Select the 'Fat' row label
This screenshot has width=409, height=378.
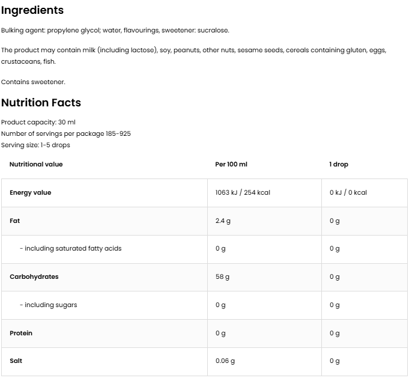coord(15,221)
